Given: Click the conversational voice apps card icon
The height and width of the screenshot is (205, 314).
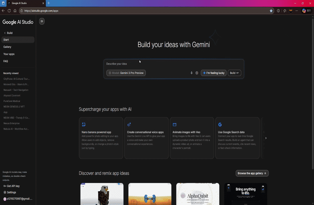Looking at the screenshot, I should pyautogui.click(x=129, y=124).
